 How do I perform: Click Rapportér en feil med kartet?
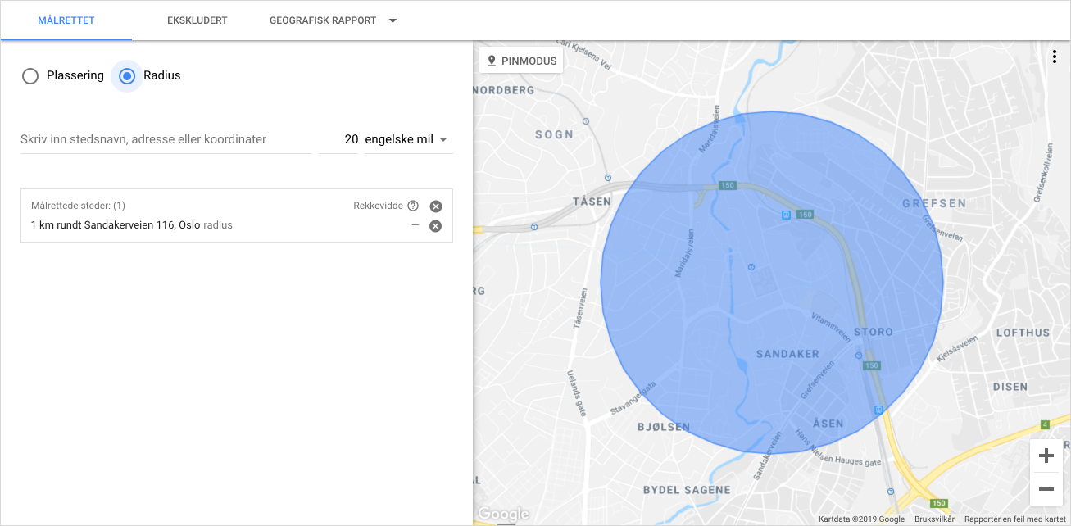pos(1016,519)
